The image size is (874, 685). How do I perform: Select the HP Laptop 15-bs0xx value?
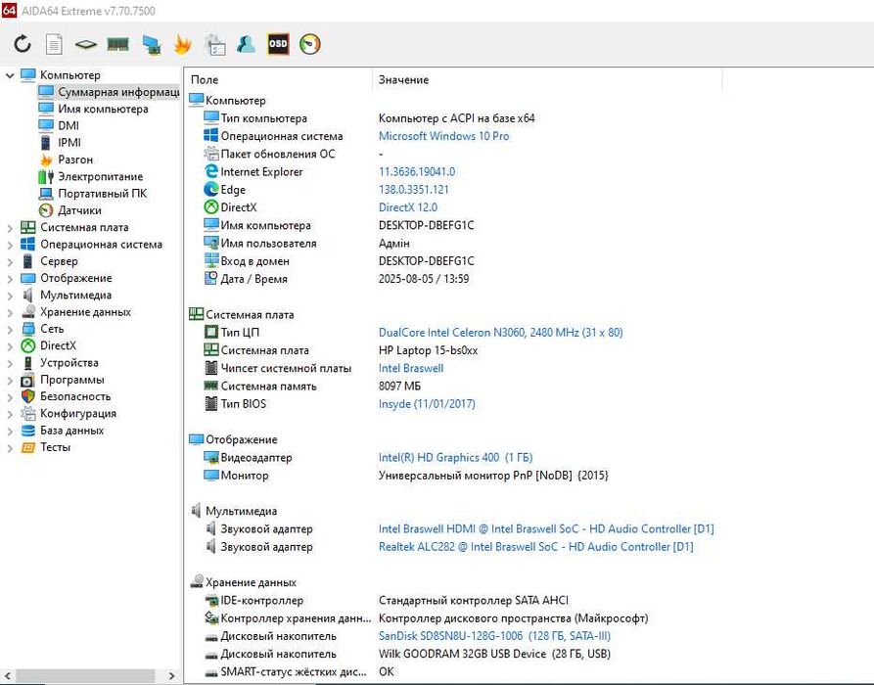(428, 350)
